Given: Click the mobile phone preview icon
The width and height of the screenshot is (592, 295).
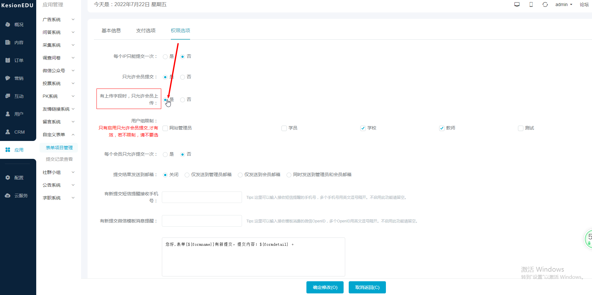Looking at the screenshot, I should 531,4.
